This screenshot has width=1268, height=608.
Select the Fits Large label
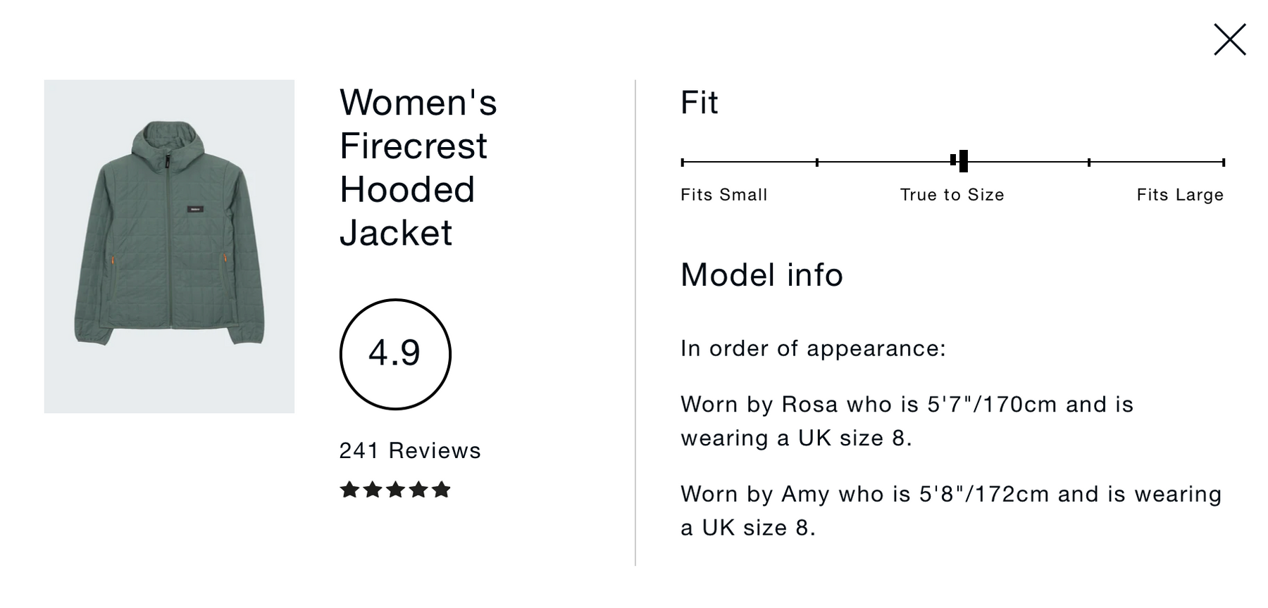1179,195
